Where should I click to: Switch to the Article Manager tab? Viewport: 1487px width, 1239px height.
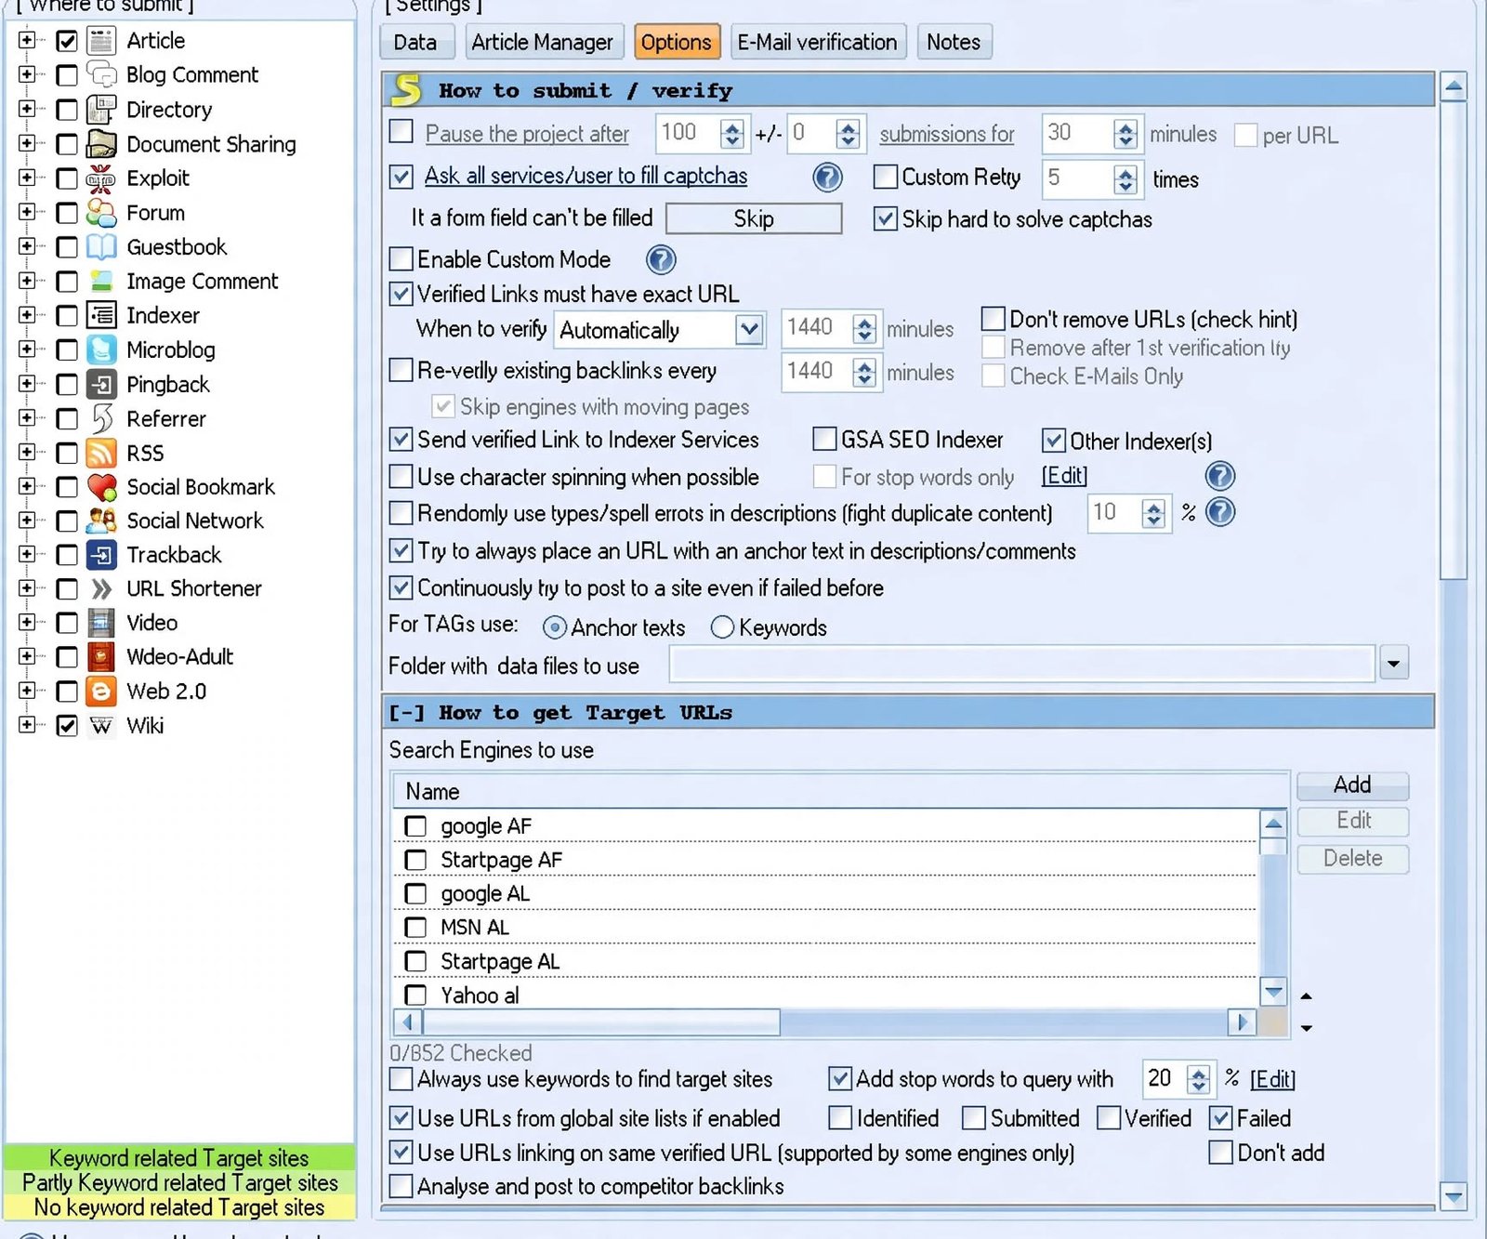543,43
